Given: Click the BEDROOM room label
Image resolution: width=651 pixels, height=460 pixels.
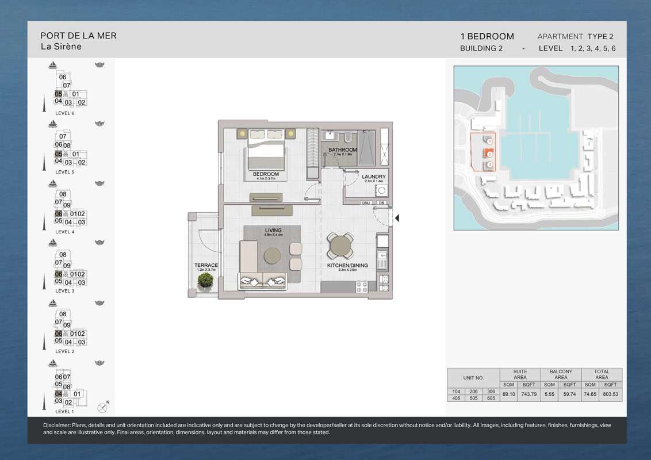Looking at the screenshot, I should [x=266, y=174].
